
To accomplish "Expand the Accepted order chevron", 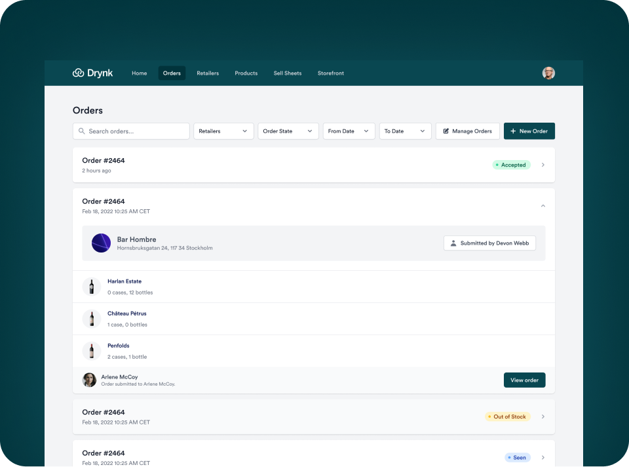I will pyautogui.click(x=543, y=165).
